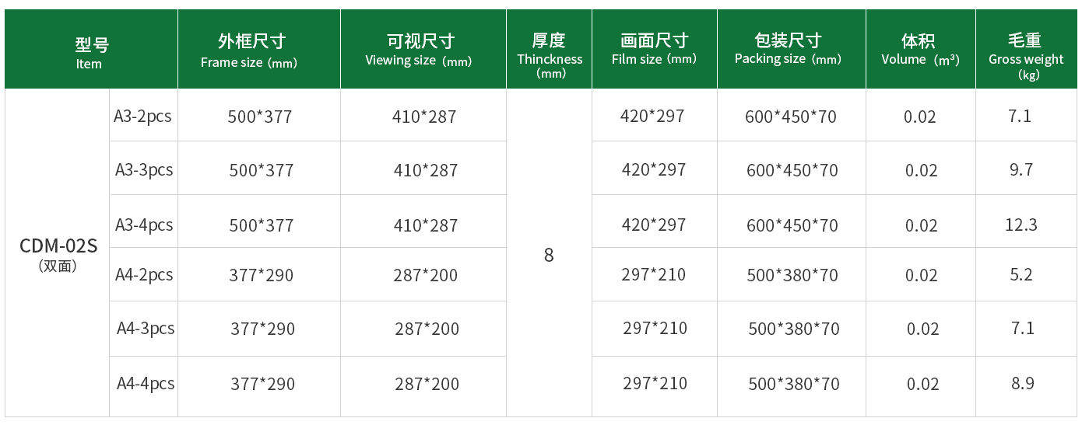The width and height of the screenshot is (1082, 425).
Task: Click the Thinckness column header
Action: click(x=549, y=49)
